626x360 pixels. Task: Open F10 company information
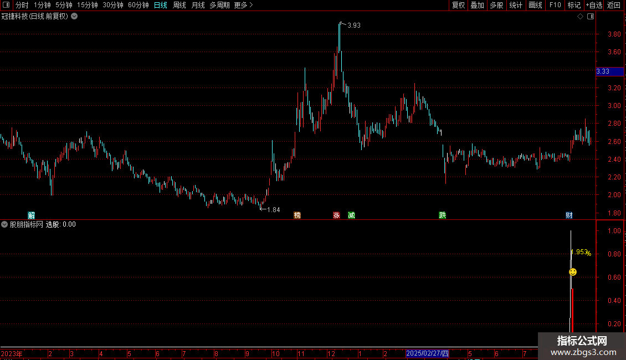(x=555, y=5)
